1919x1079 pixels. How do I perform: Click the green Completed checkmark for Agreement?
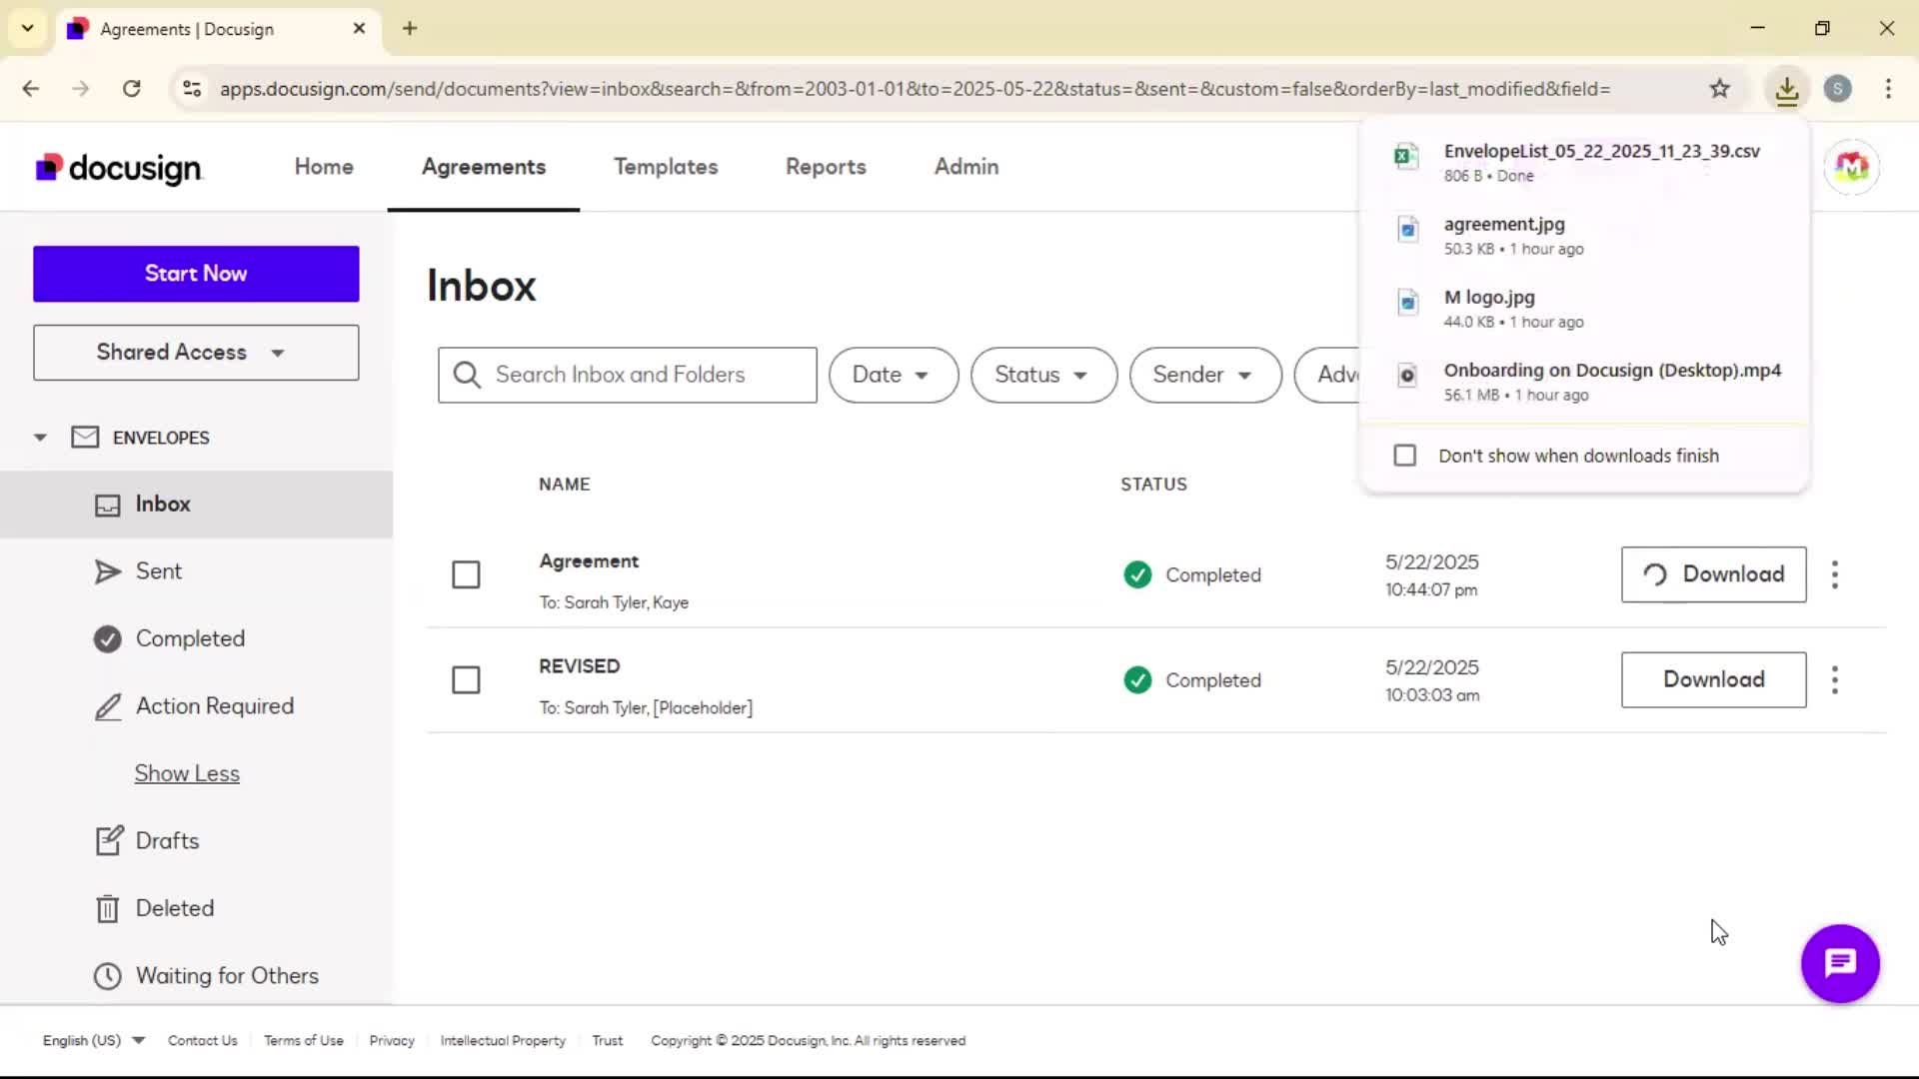pos(1137,574)
